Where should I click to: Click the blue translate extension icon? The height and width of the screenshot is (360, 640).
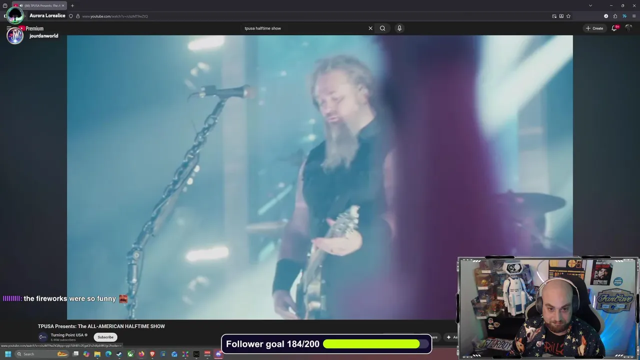pos(624,16)
